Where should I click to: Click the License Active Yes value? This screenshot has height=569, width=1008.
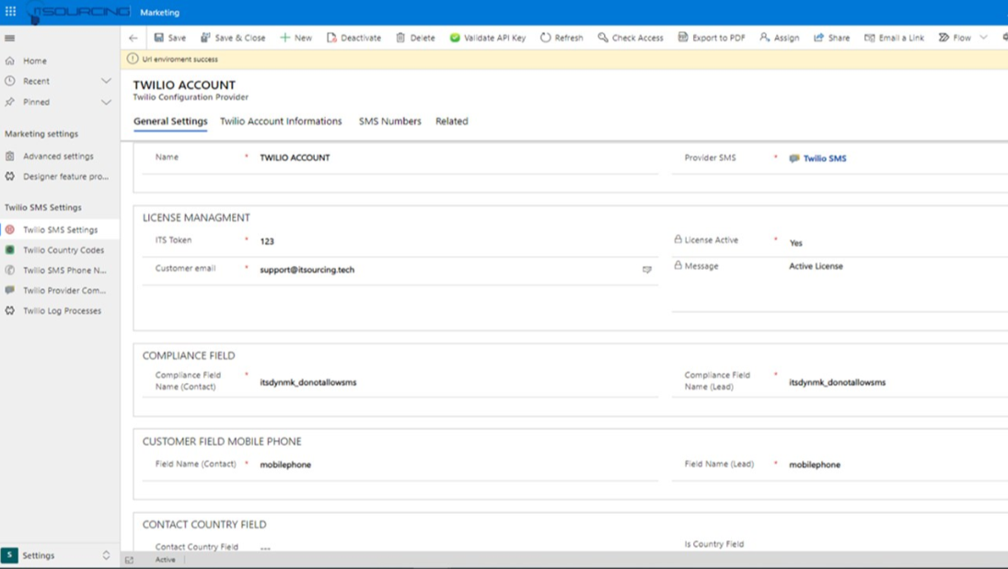coord(796,243)
